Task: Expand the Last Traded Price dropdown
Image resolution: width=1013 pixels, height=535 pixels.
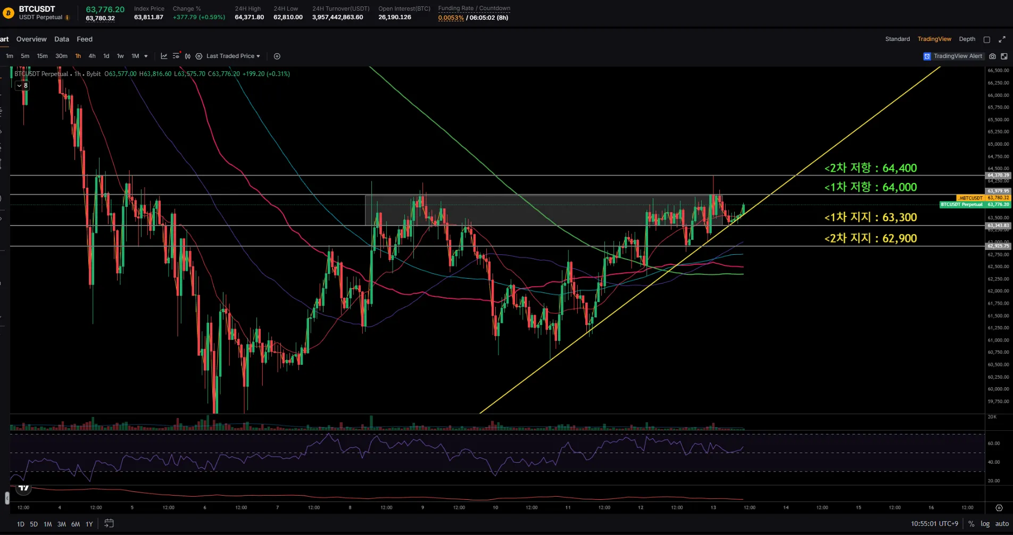Action: (x=233, y=56)
